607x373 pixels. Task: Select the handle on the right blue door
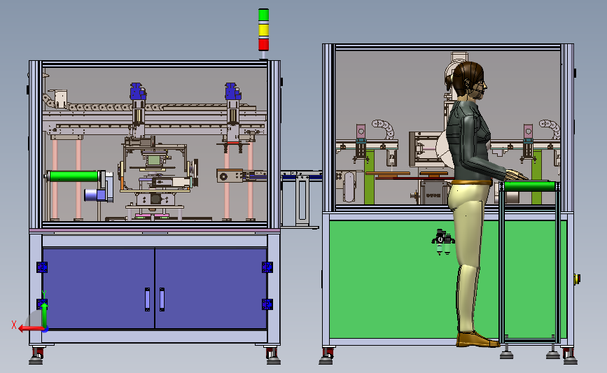pyautogui.click(x=162, y=299)
